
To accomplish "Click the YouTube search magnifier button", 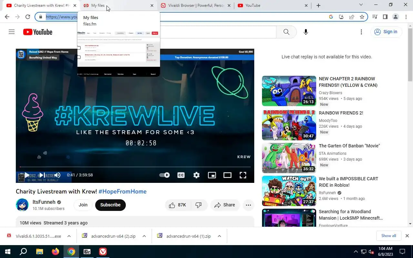I will tap(286, 32).
